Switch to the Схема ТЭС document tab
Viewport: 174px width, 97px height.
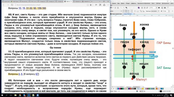tap(128, 14)
